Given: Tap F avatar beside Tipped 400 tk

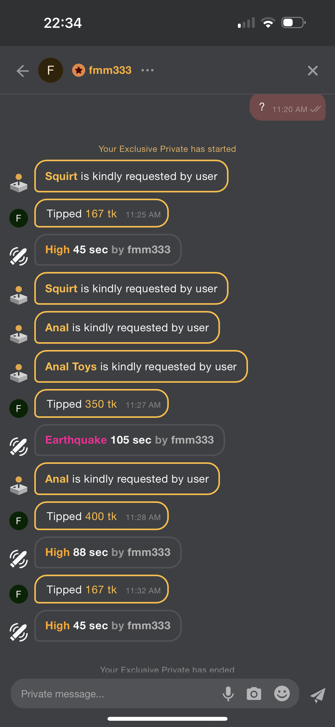Looking at the screenshot, I should coord(19,521).
